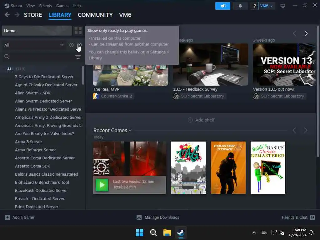Show next news items arrow
Screen dimensions: 320x240
tap(306, 33)
